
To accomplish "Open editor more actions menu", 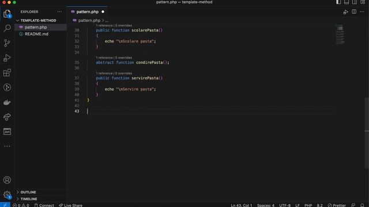I will pos(362,11).
